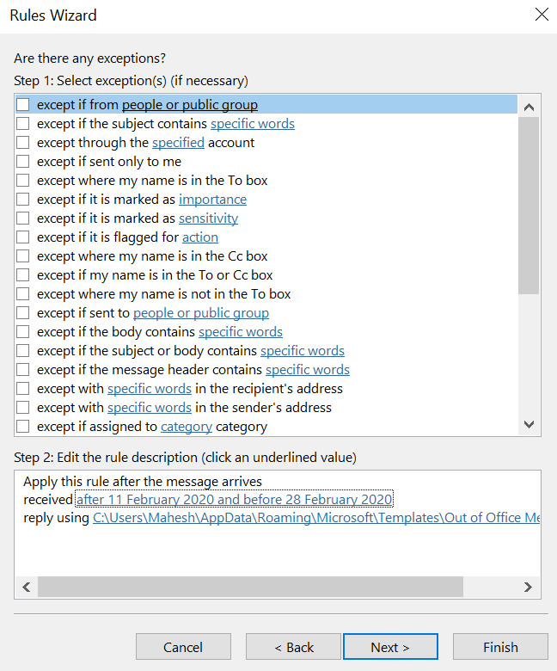The width and height of the screenshot is (557, 671).
Task: Open the 'importance' link
Action: (x=212, y=200)
